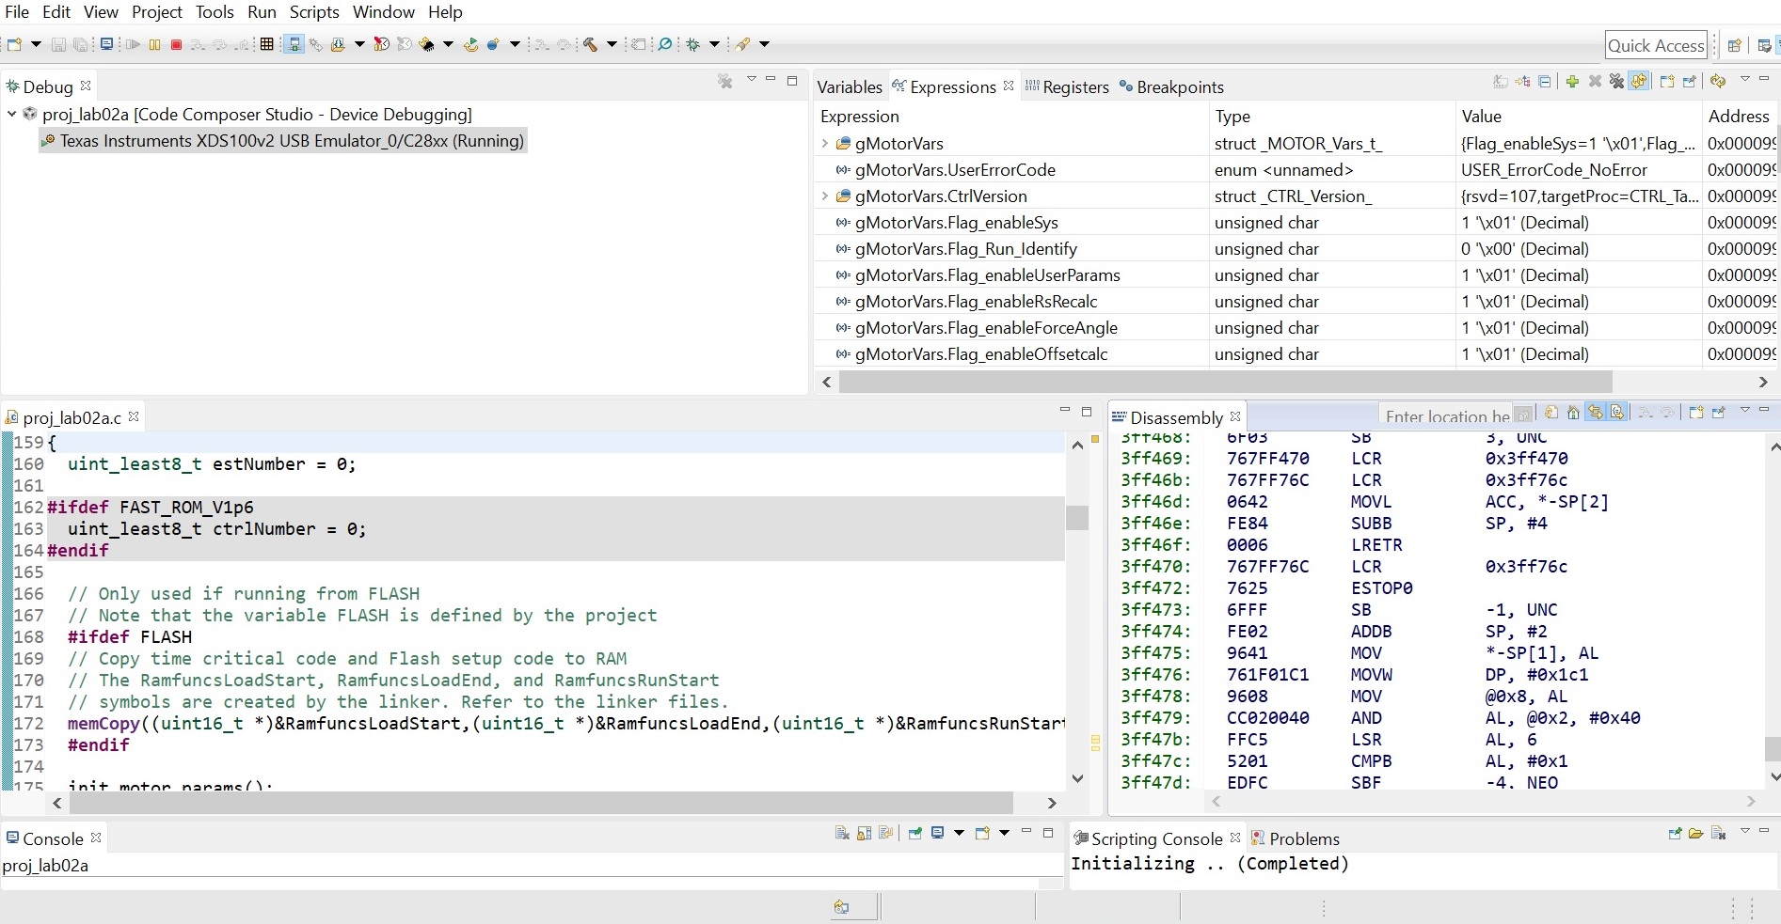Switch to the Variables tab
This screenshot has width=1781, height=924.
click(x=850, y=86)
